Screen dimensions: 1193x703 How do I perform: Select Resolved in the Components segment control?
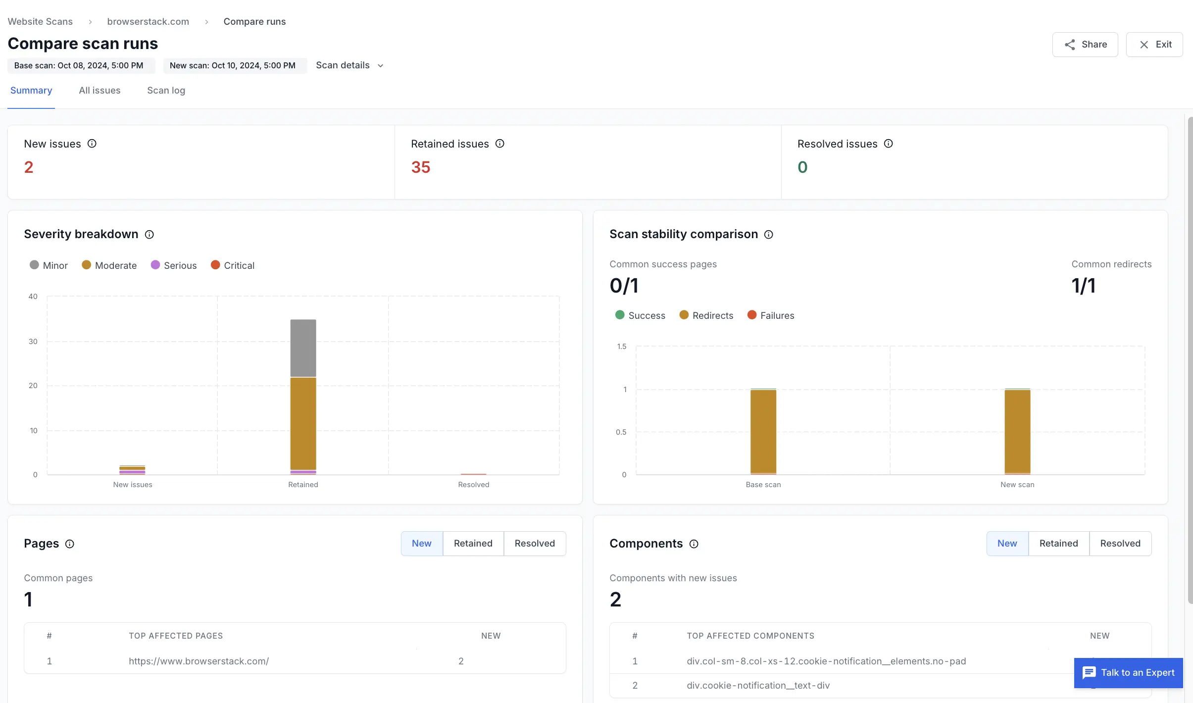click(x=1120, y=544)
